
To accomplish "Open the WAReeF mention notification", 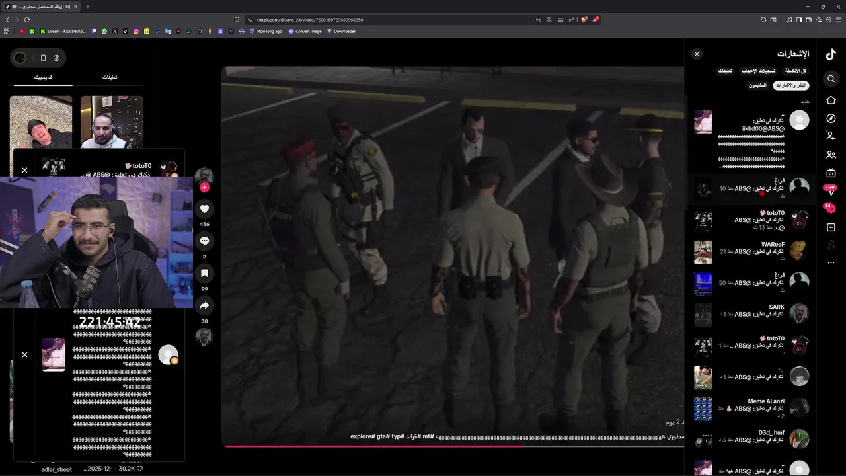I will point(751,252).
